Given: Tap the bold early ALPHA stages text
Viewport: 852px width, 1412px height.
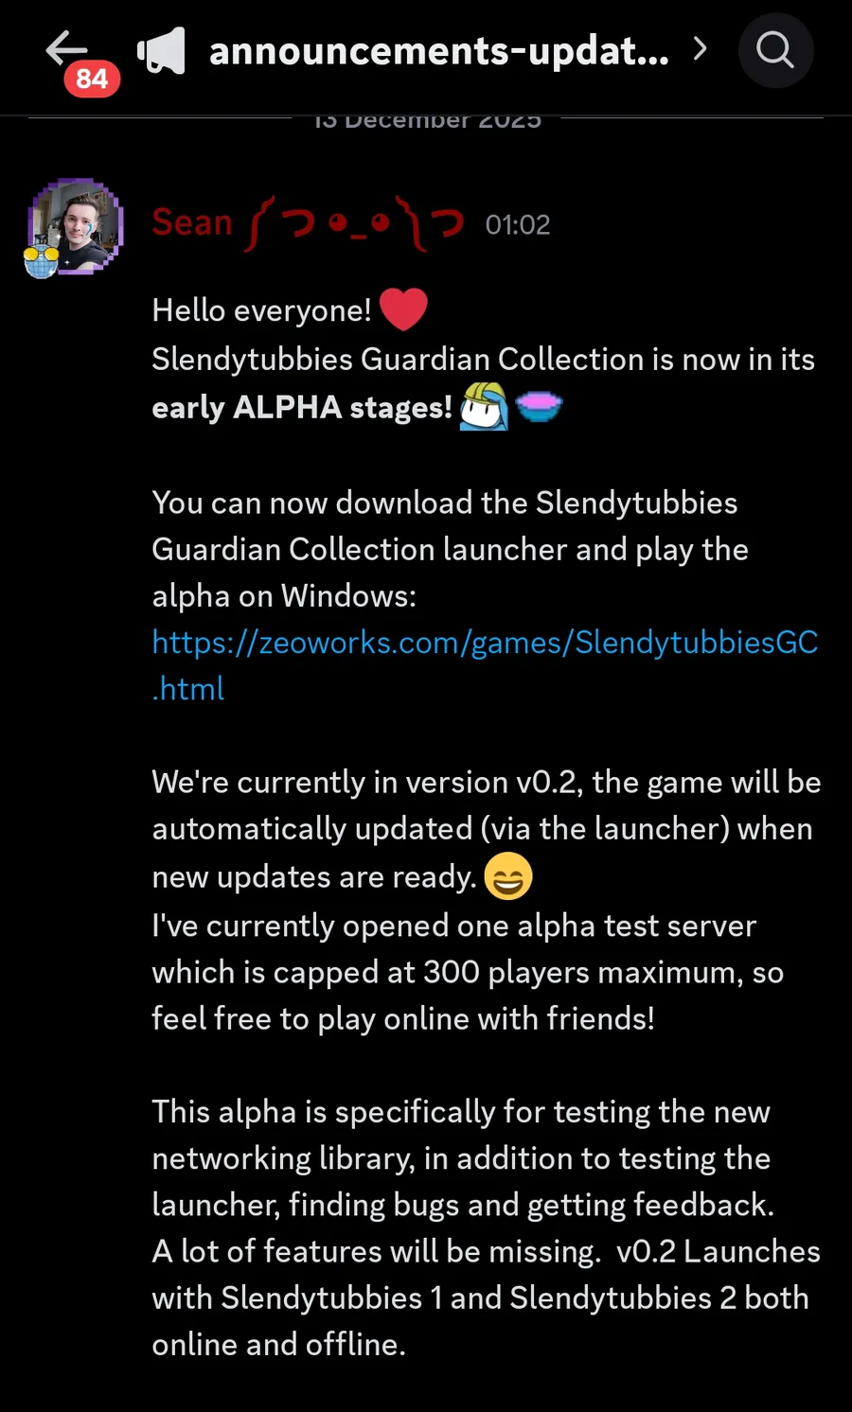Looking at the screenshot, I should click(302, 407).
